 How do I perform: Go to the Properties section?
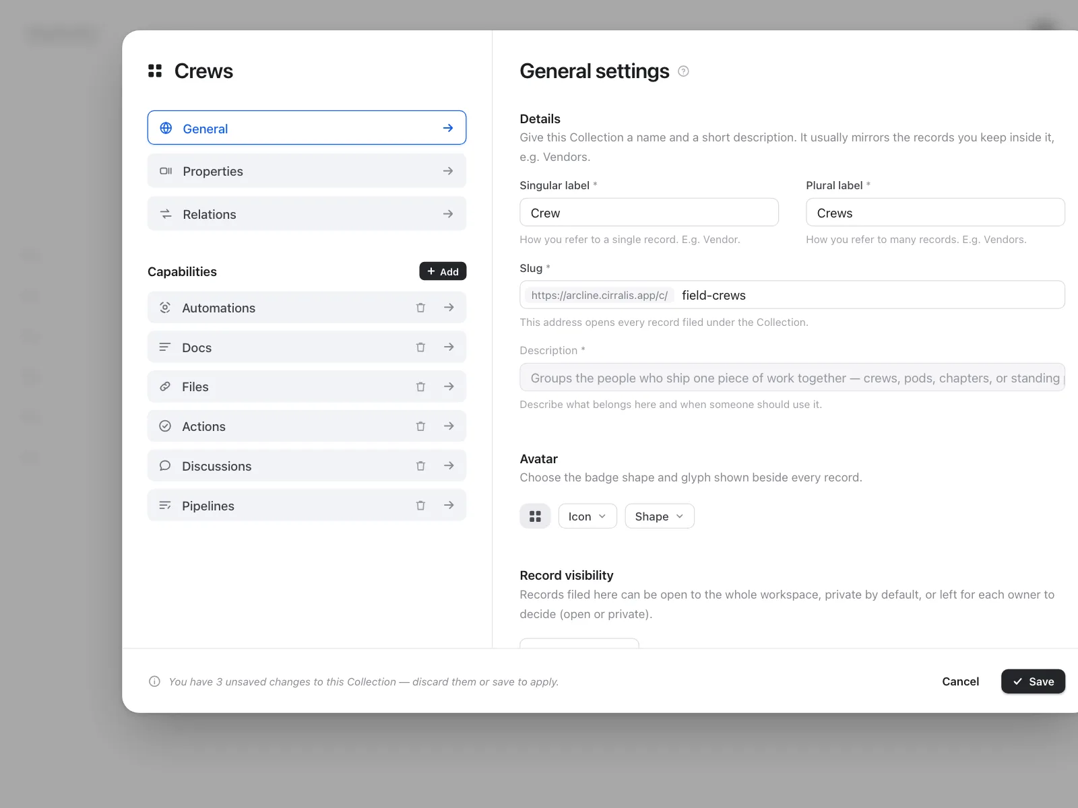coord(307,171)
